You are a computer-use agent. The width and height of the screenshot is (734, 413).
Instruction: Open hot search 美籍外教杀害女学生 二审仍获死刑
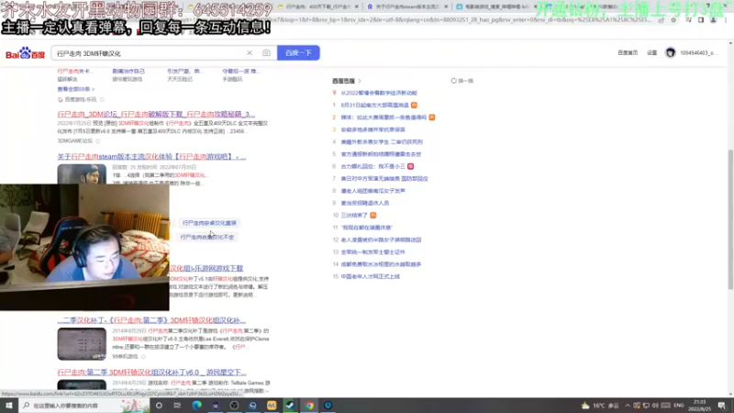click(382, 141)
